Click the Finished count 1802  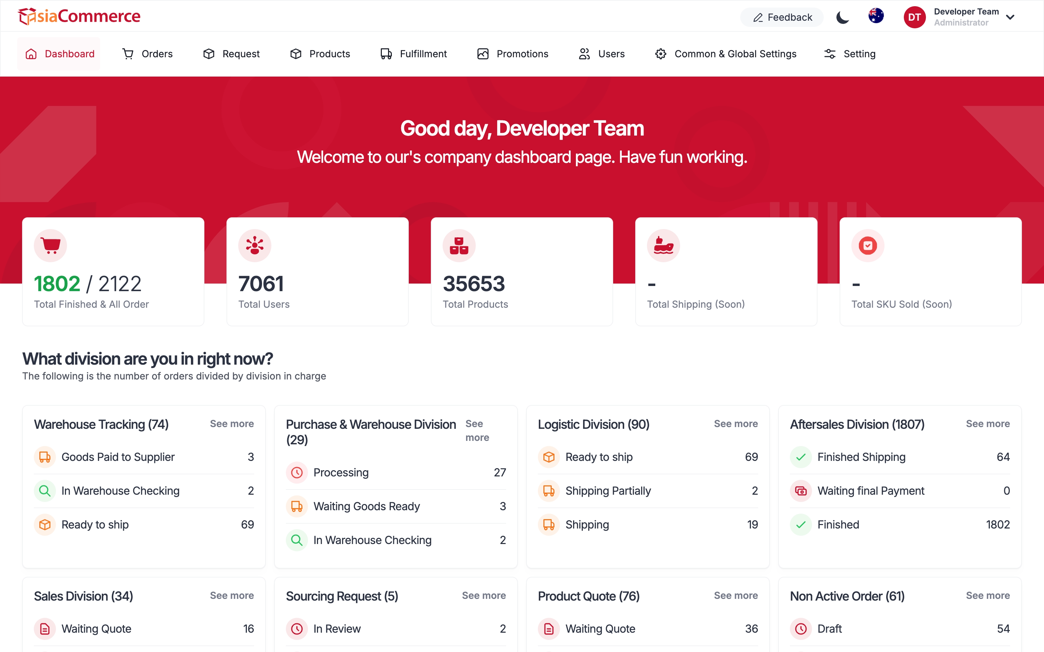[998, 525]
